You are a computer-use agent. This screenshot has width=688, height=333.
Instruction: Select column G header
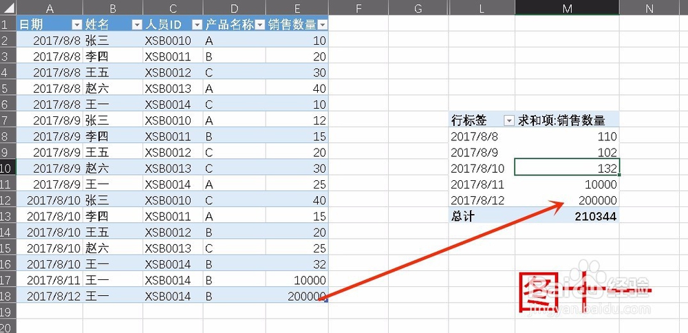click(x=418, y=8)
